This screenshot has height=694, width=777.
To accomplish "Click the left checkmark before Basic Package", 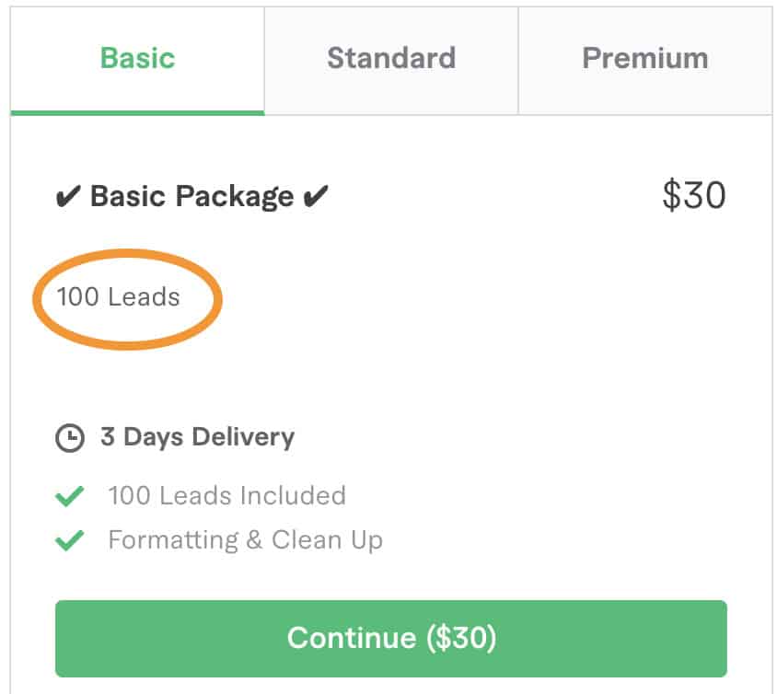I will click(x=67, y=195).
